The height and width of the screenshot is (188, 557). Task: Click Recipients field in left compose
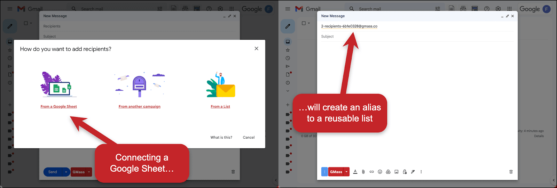pyautogui.click(x=139, y=26)
